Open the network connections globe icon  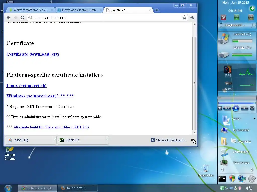tap(242, 179)
